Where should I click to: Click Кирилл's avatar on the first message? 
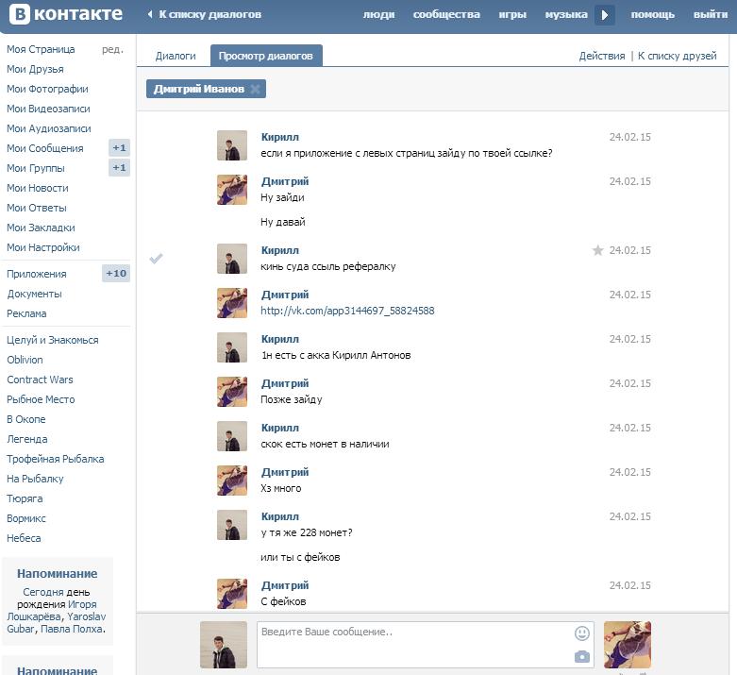[x=232, y=145]
